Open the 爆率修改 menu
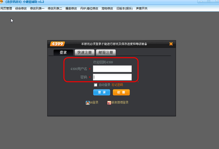 pos(71,9)
